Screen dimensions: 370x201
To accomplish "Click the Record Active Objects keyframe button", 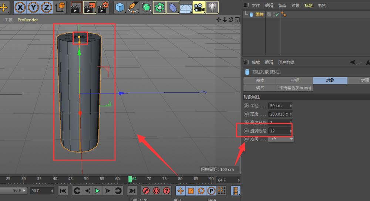I will (x=146, y=191).
